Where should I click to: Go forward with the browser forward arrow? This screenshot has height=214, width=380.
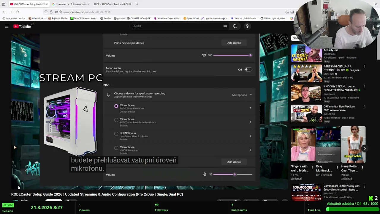[x=11, y=12]
